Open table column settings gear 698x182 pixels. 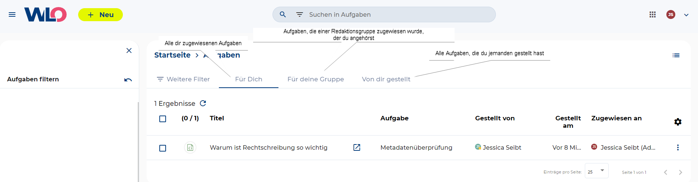pyautogui.click(x=678, y=122)
